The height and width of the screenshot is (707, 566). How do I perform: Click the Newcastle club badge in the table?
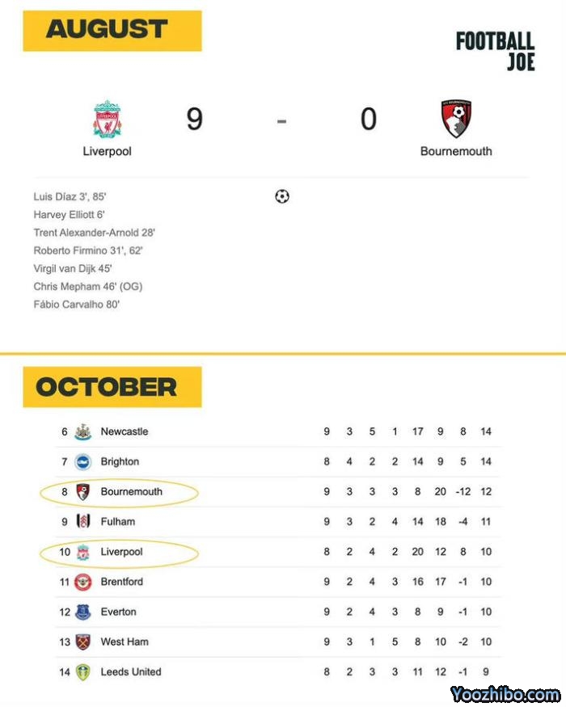(x=82, y=431)
